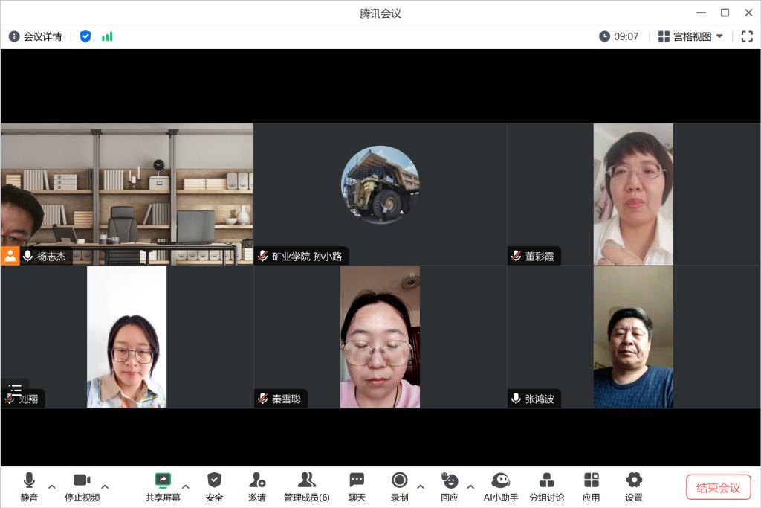Click the list icon above 刘翔's name

tap(16, 388)
